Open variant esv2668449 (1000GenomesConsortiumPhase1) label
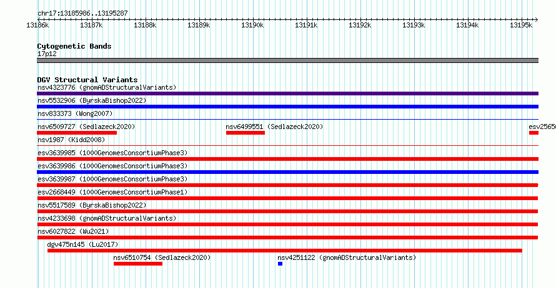 point(112,193)
